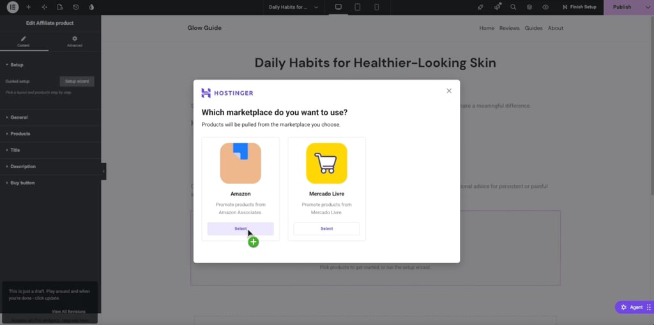Expand the Description section
This screenshot has height=325, width=654.
[50, 166]
